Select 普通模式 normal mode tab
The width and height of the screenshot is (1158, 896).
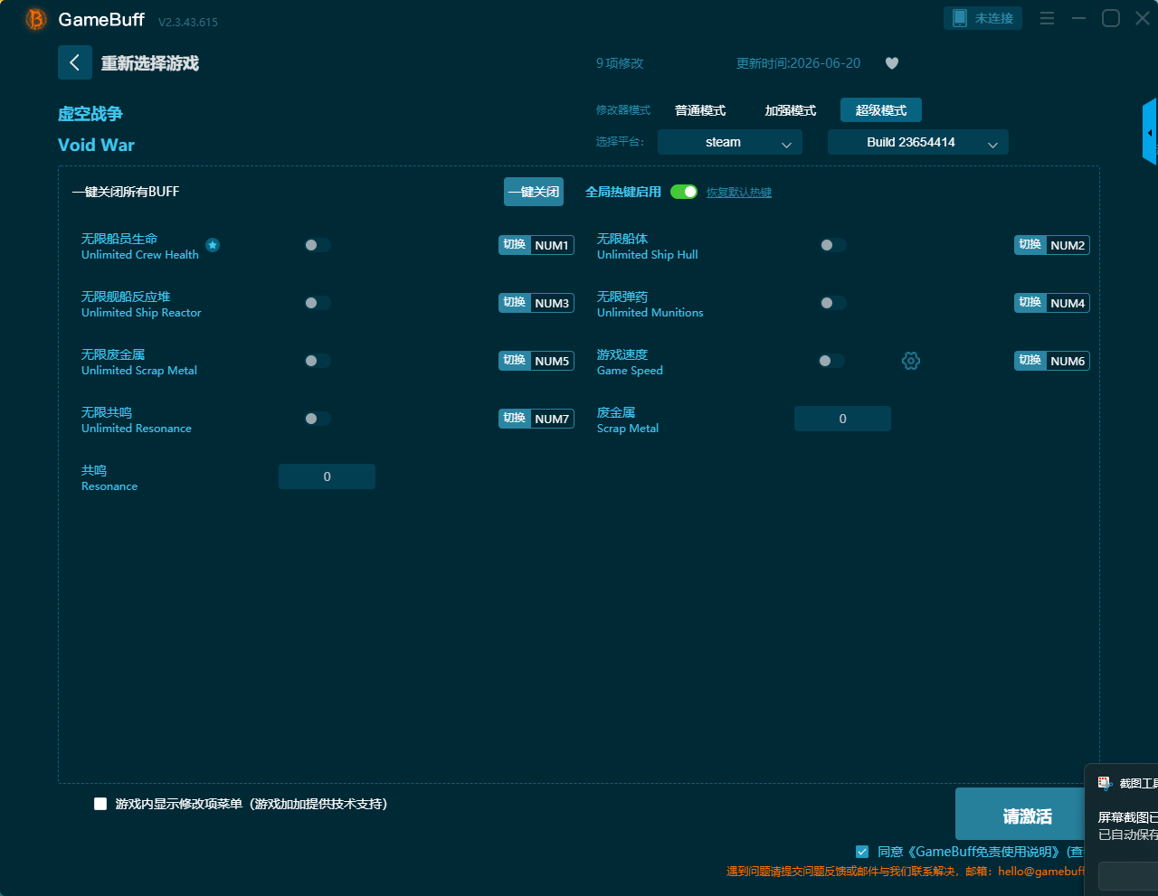[x=700, y=110]
